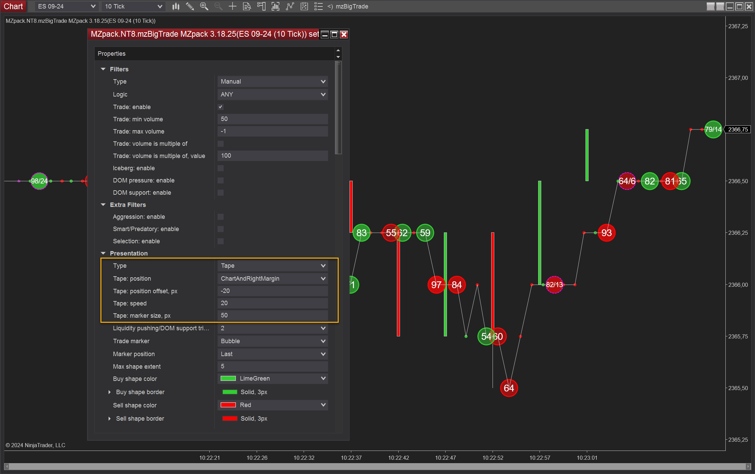Click the Properties header up arrow

point(338,50)
